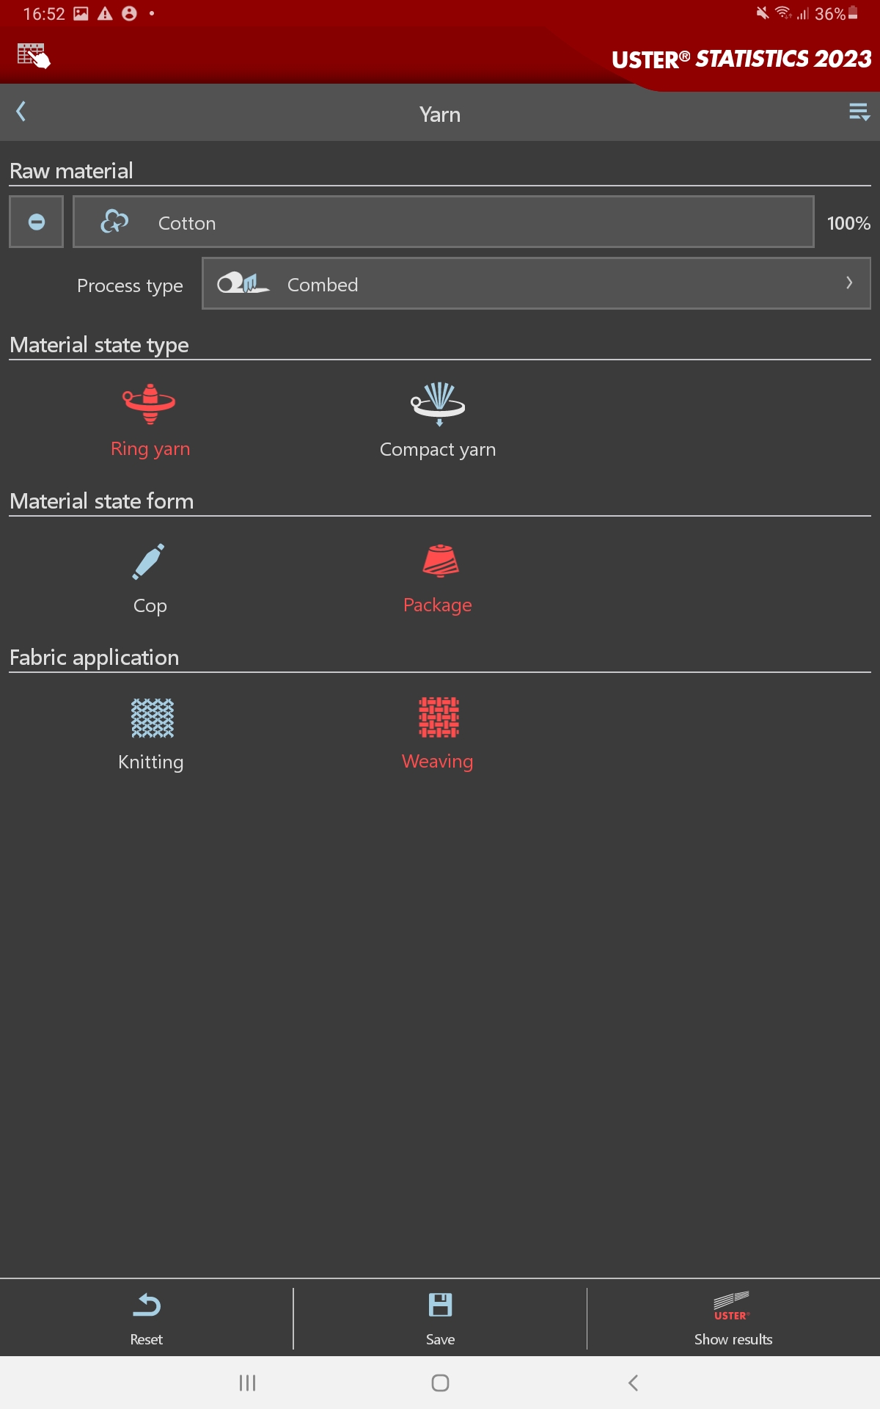Tap the table selection icon in header
Screen dimensions: 880x1409
34,56
